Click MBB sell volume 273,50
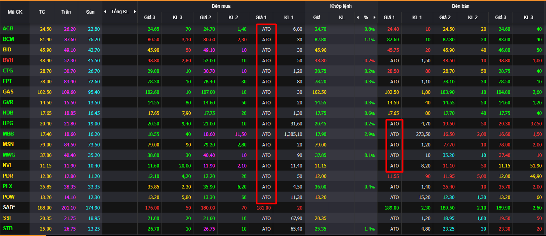Screen dimensions: 546x236 pos(423,134)
